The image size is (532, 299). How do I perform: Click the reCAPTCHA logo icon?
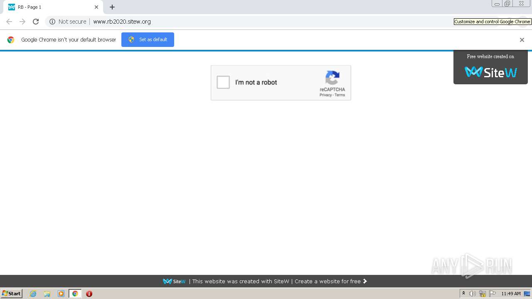point(332,78)
